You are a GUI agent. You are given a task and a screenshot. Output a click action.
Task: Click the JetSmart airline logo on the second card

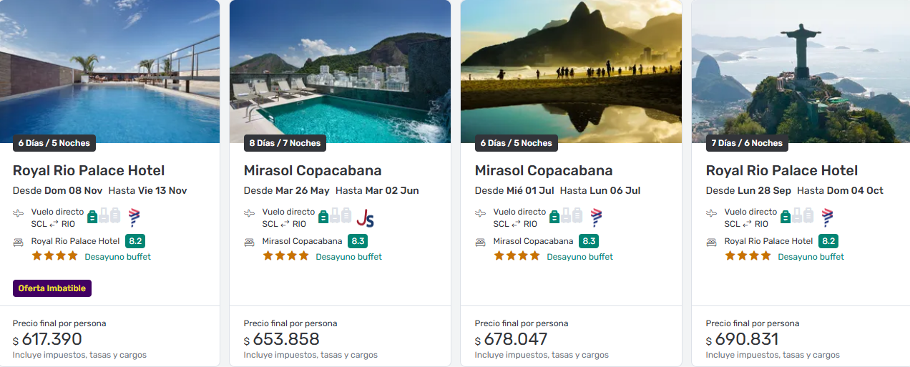tap(365, 217)
